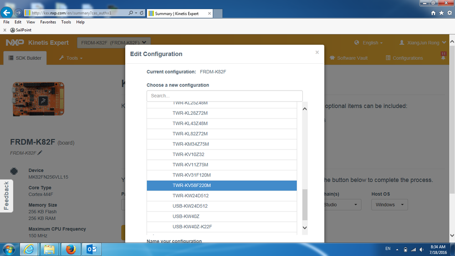Image resolution: width=455 pixels, height=256 pixels.
Task: Select TWR-KV10Z32 in the list
Action: click(x=222, y=154)
